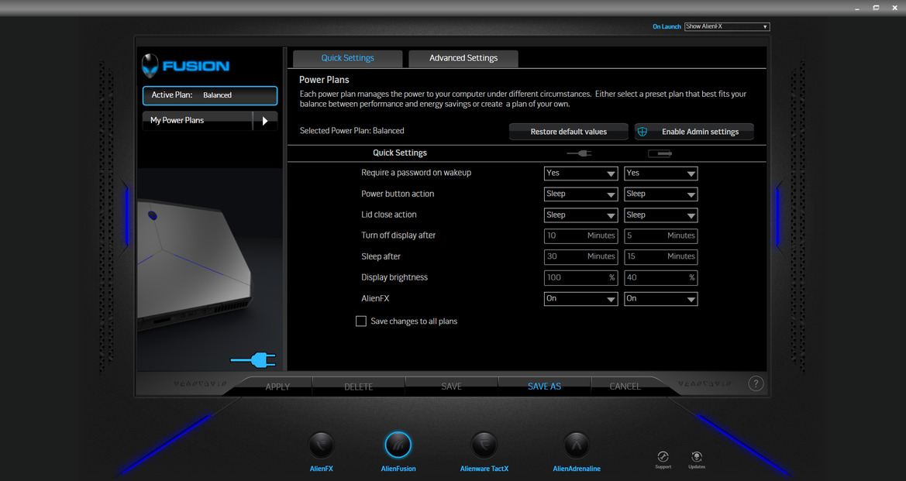This screenshot has height=481, width=906.
Task: Open the On Launch Show AlienFX dropdown
Action: coord(727,26)
